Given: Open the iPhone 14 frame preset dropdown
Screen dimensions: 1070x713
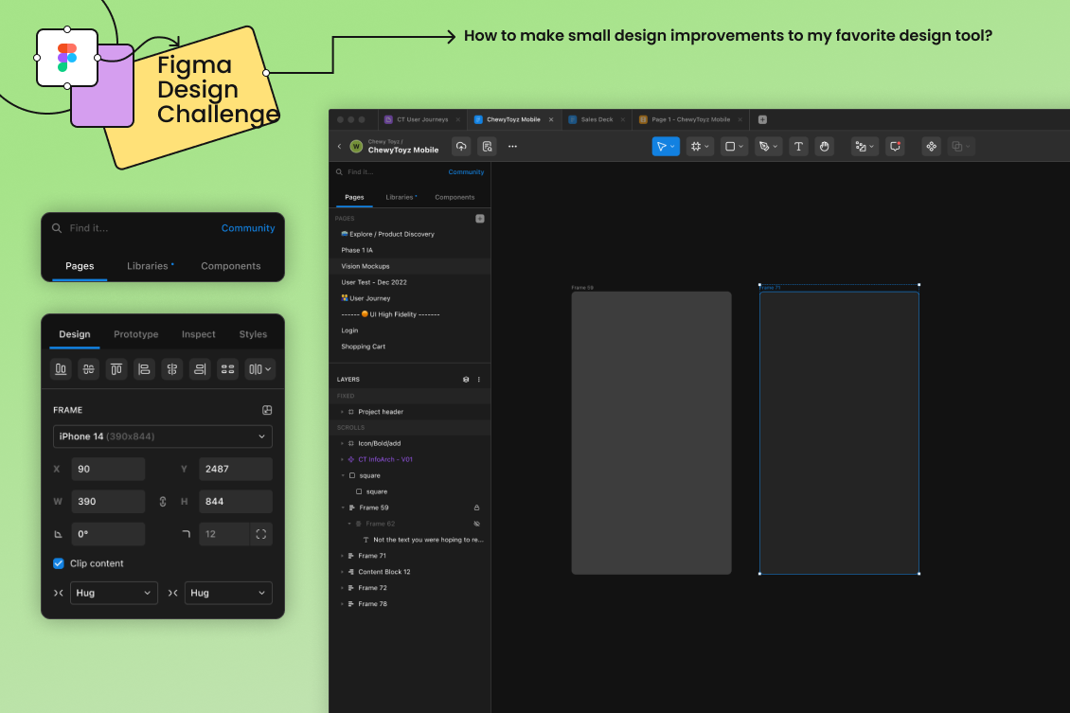Looking at the screenshot, I should (x=163, y=437).
